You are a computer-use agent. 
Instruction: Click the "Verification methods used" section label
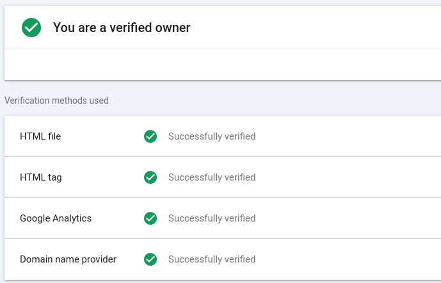pos(56,101)
